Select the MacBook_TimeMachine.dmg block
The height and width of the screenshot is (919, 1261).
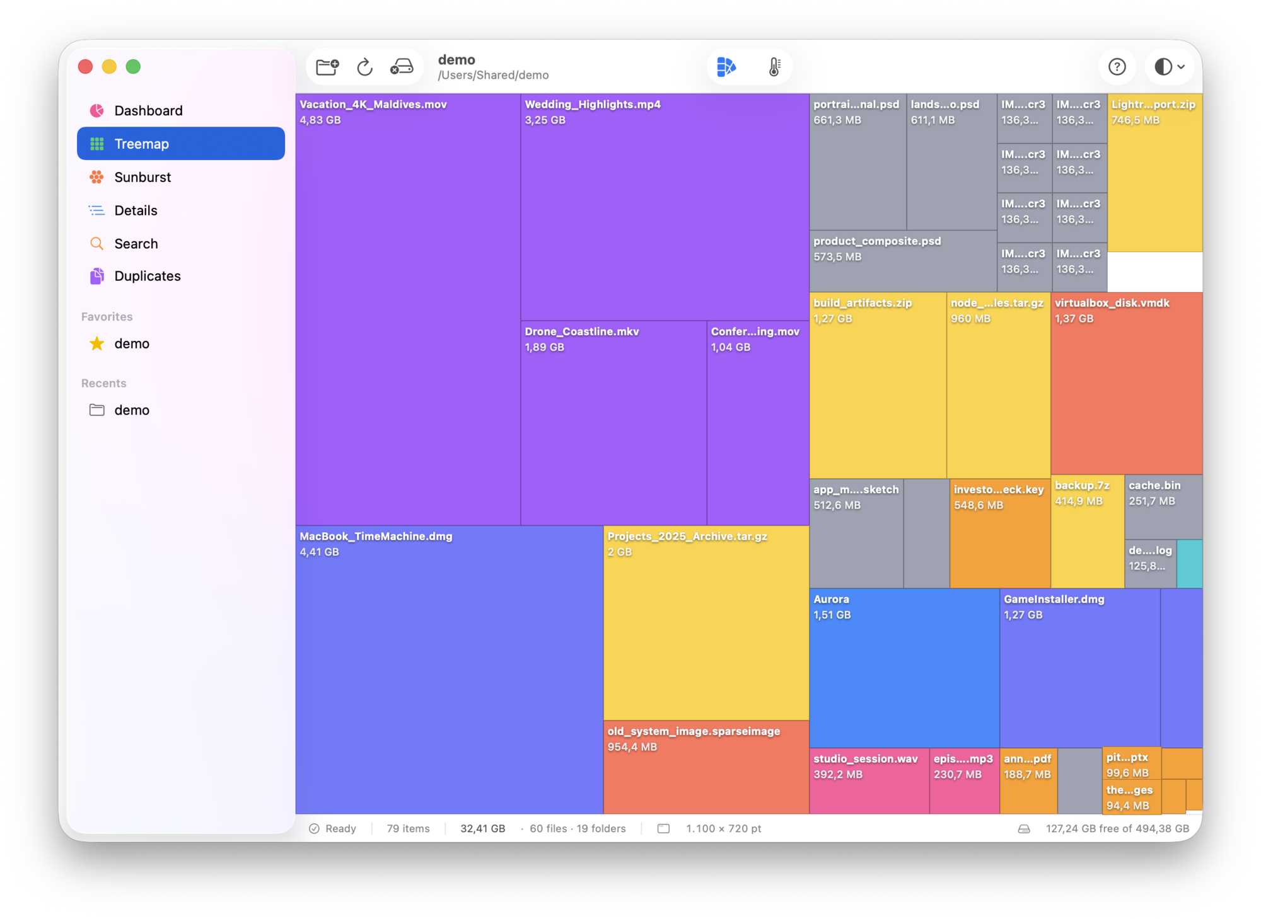tap(449, 670)
